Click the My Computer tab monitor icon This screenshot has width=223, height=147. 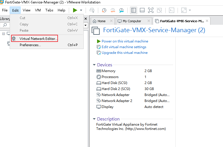tap(120, 21)
